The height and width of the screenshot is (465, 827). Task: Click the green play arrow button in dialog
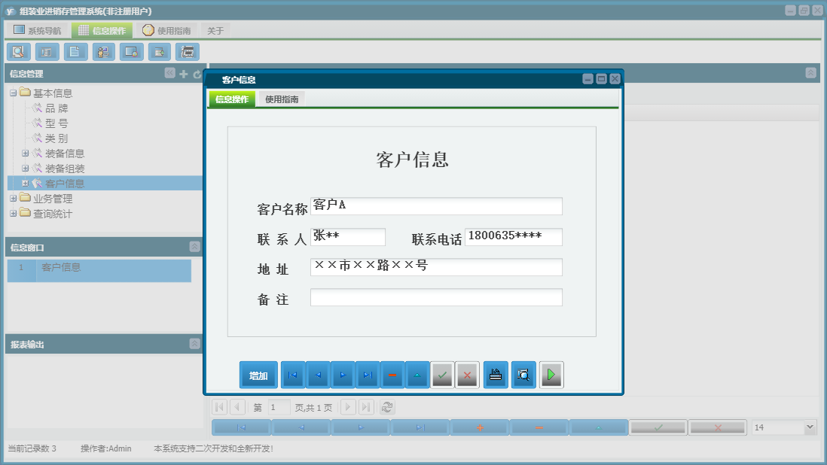coord(551,375)
